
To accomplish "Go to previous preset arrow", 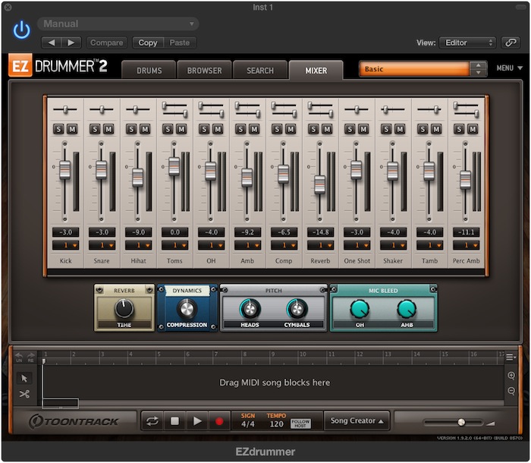I will 52,43.
